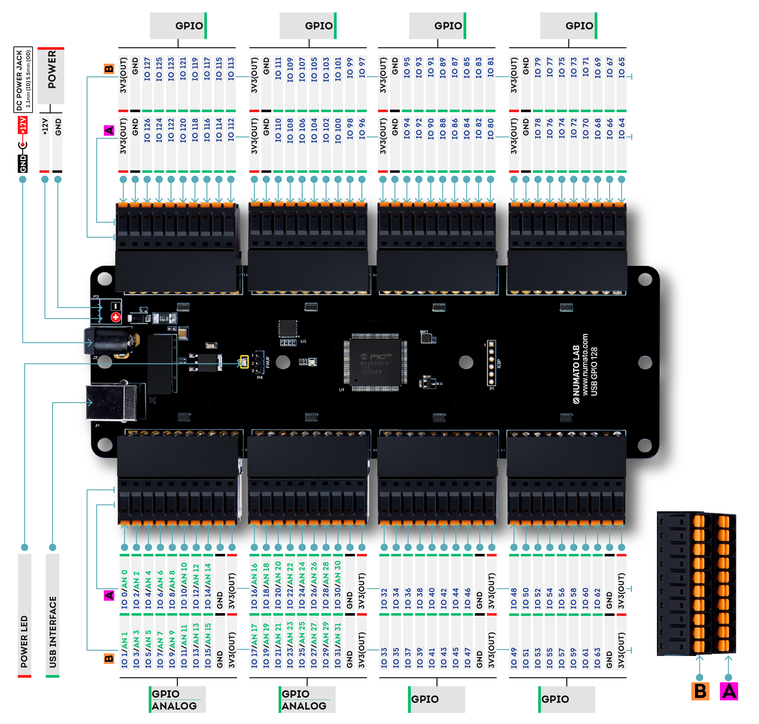Click the large magenta A label at bottom right
This screenshot has height=724, width=759.
pos(729,691)
